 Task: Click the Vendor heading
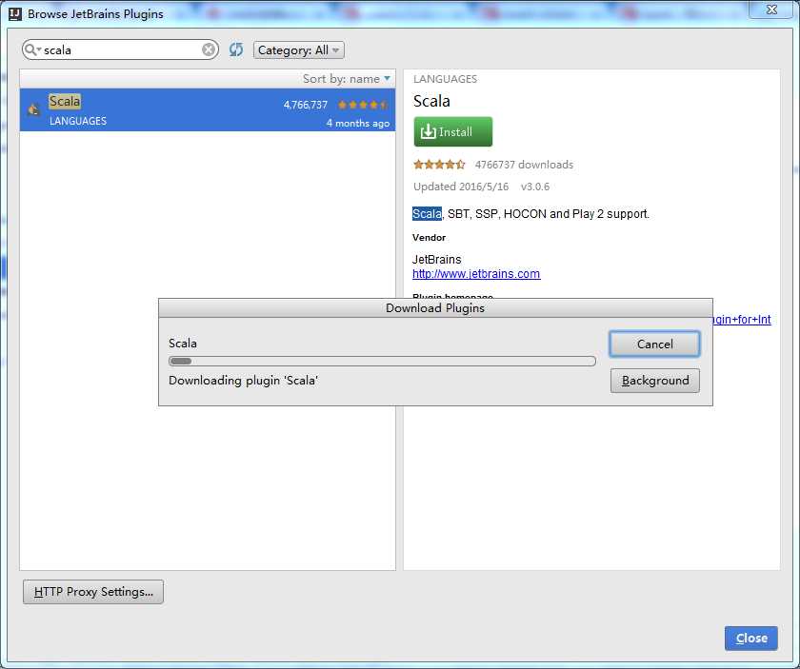click(x=429, y=238)
